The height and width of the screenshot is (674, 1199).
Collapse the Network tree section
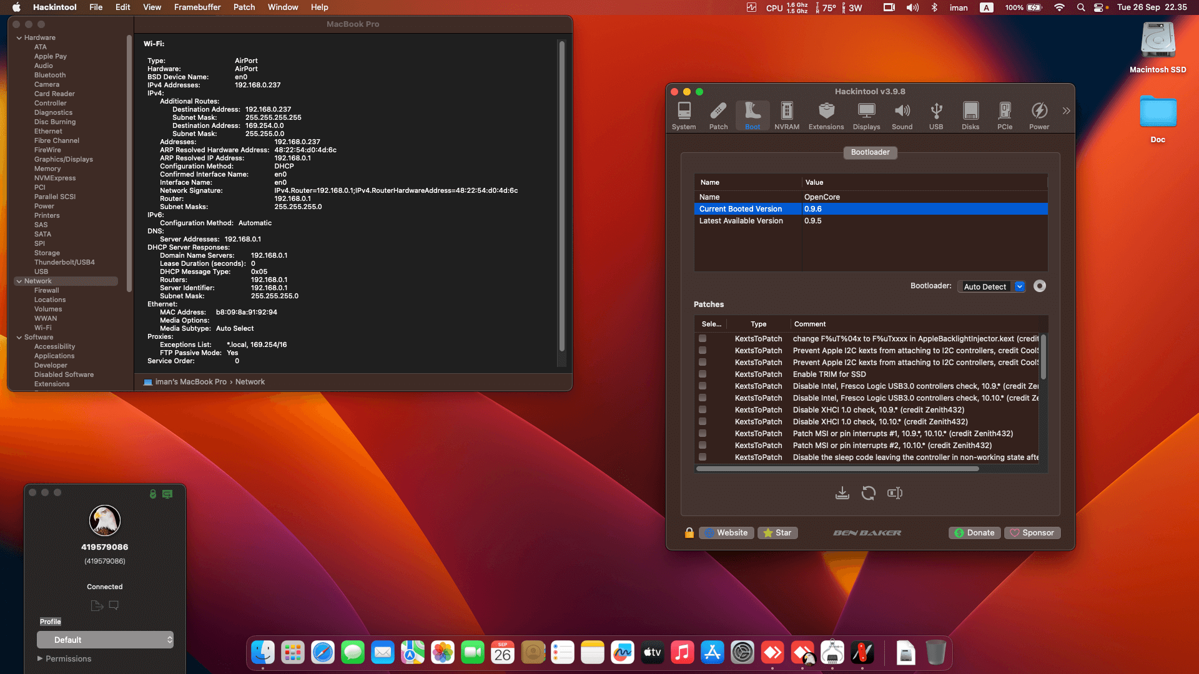click(19, 281)
